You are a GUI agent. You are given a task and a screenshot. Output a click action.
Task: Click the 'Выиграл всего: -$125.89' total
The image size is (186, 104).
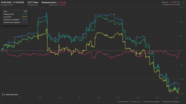[x=54, y=2]
